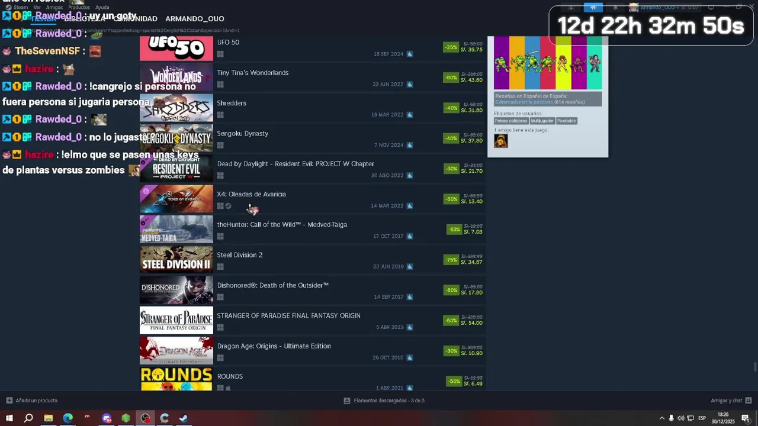This screenshot has height=426, width=758.
Task: Click the S/. 6.49 price for ROUNDS
Action: click(x=472, y=384)
